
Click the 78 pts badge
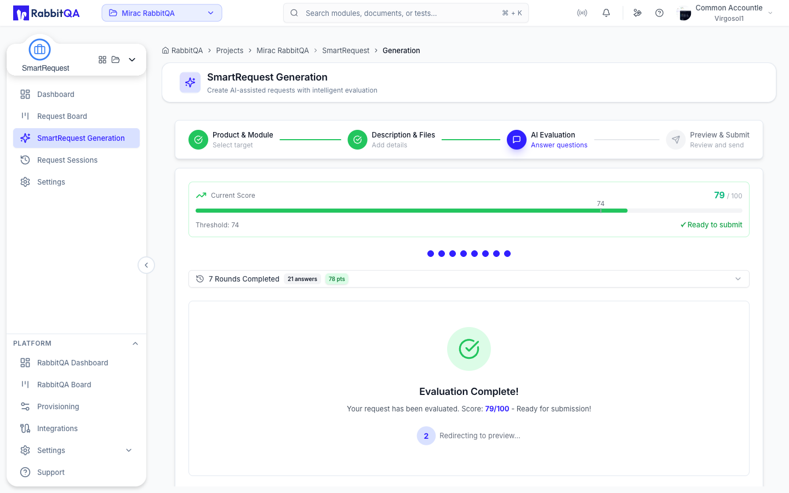coord(337,279)
